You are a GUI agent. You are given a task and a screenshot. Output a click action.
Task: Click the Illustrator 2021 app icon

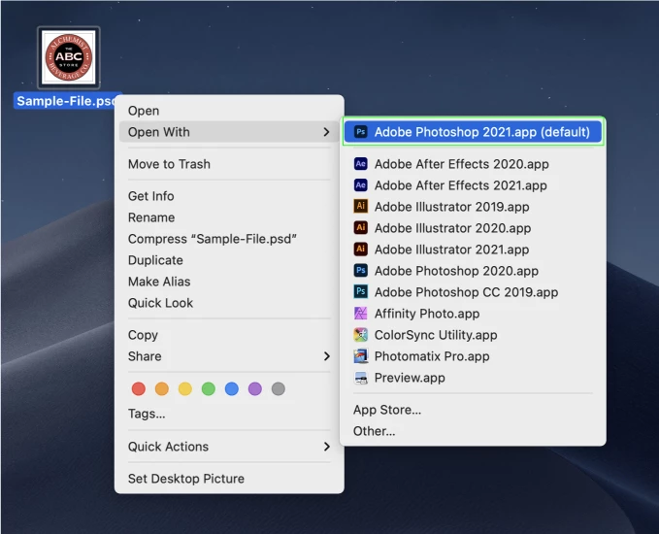[361, 250]
